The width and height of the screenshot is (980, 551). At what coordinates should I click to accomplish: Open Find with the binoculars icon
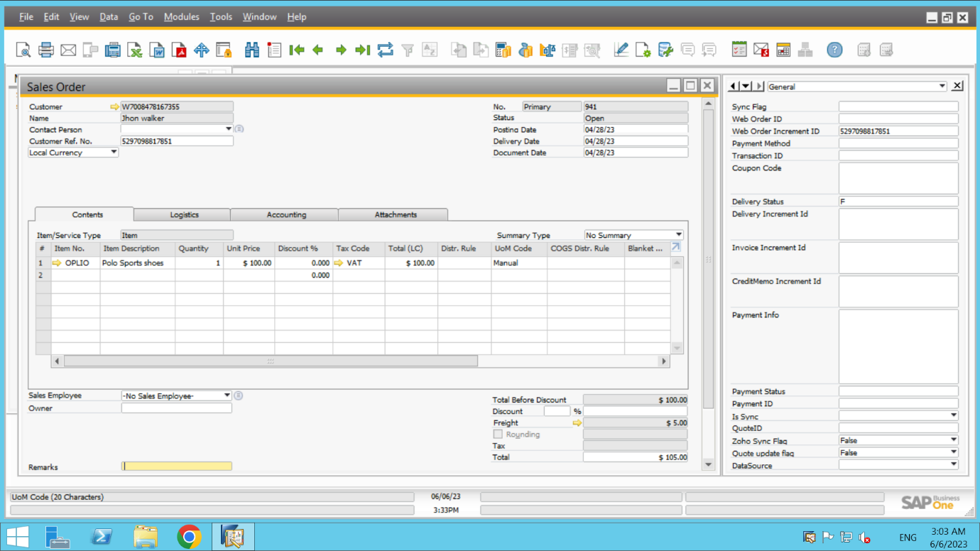(252, 50)
